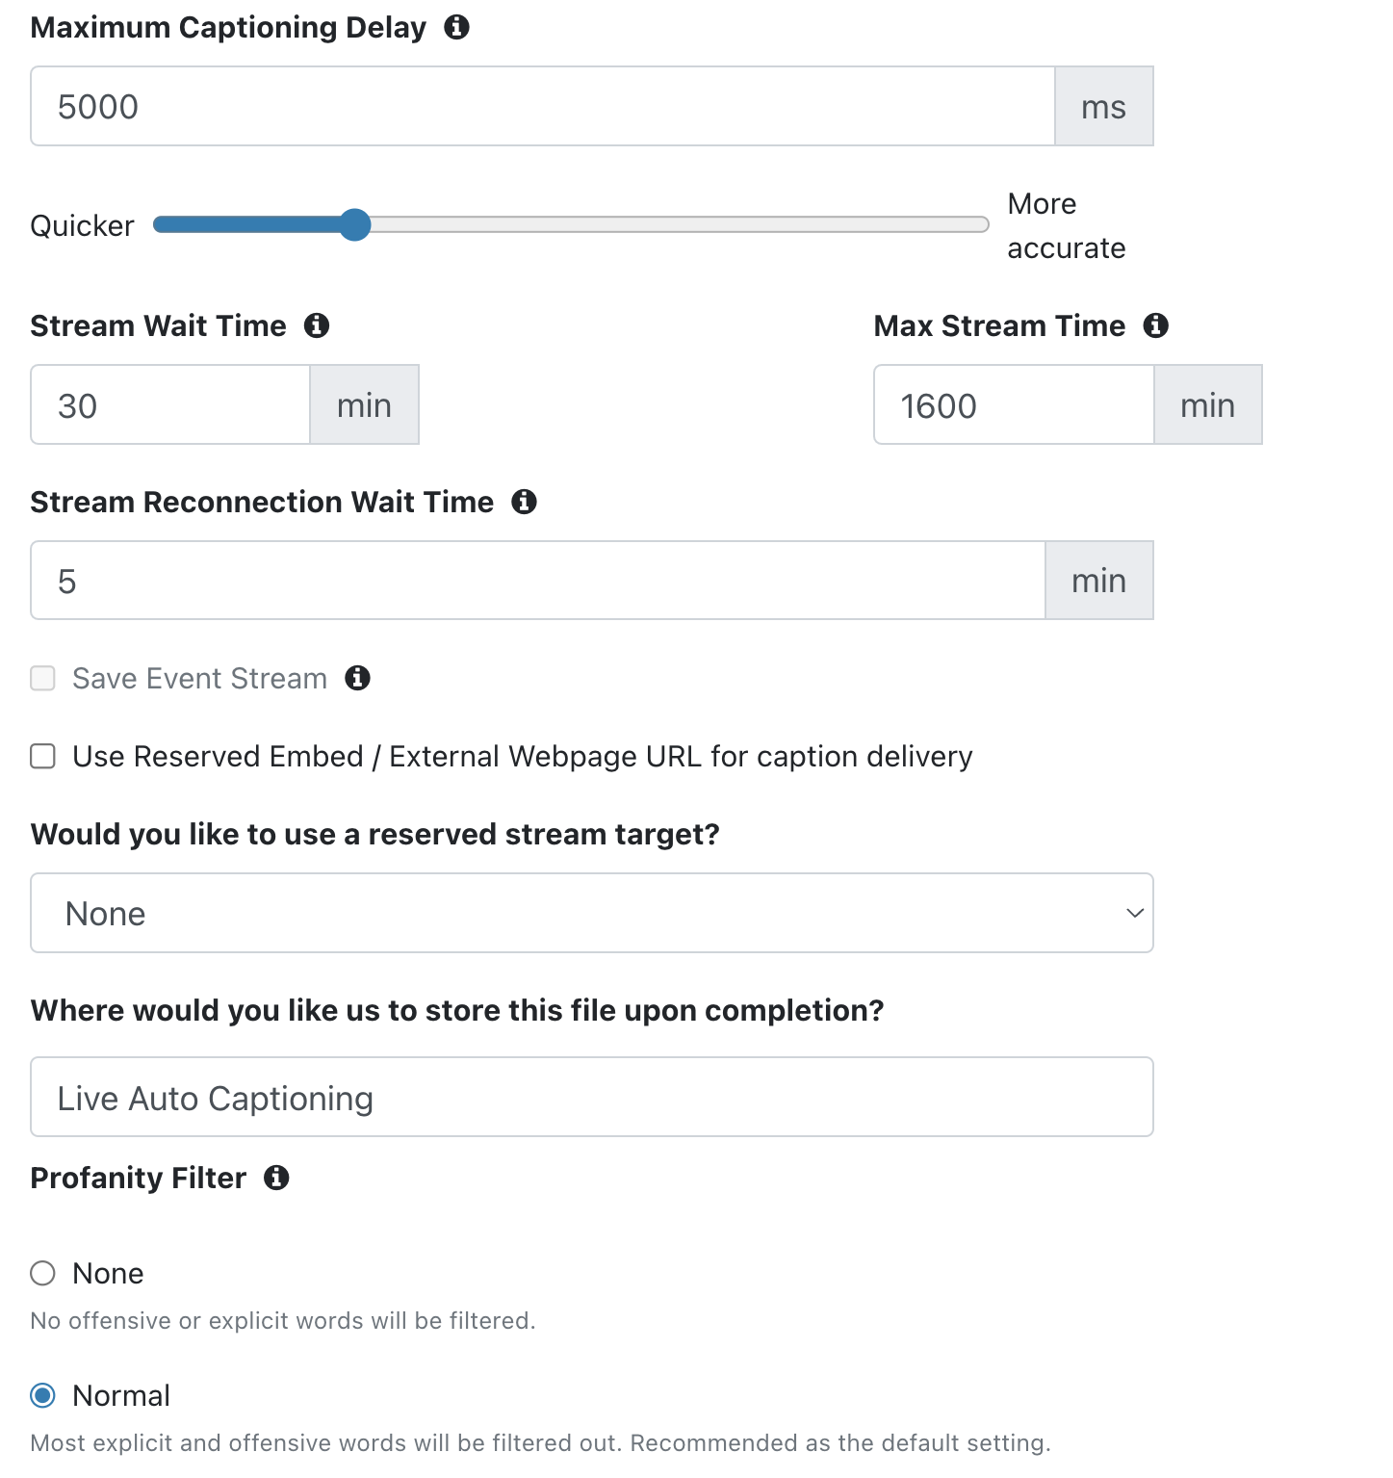The height and width of the screenshot is (1478, 1393).
Task: Focus Maximum Captioning Delay input field
Action: tap(543, 106)
